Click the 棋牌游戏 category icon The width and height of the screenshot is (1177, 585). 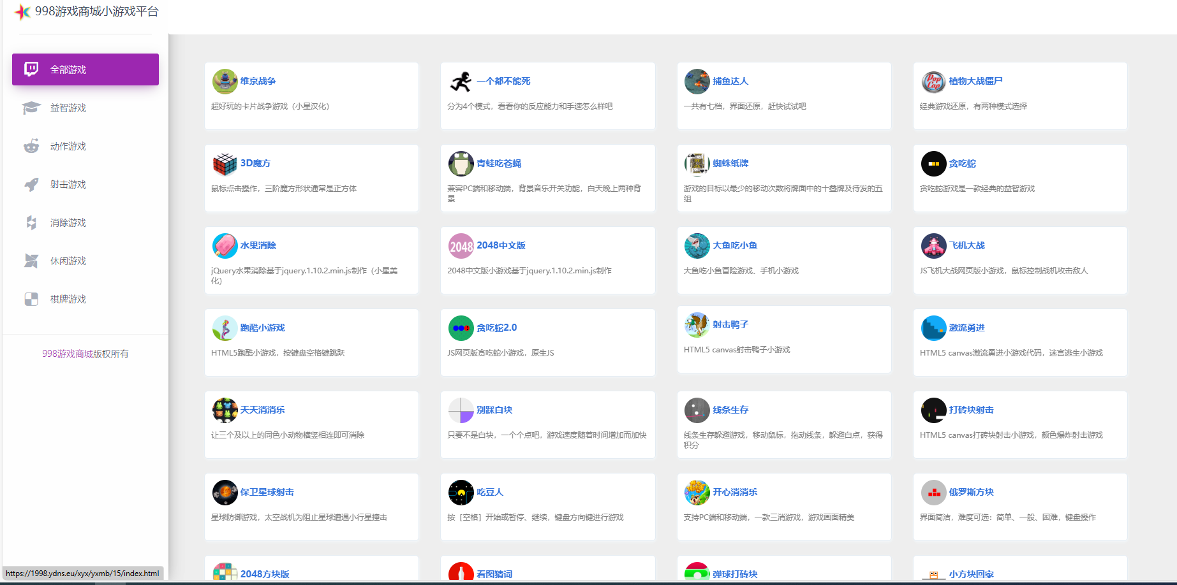31,298
